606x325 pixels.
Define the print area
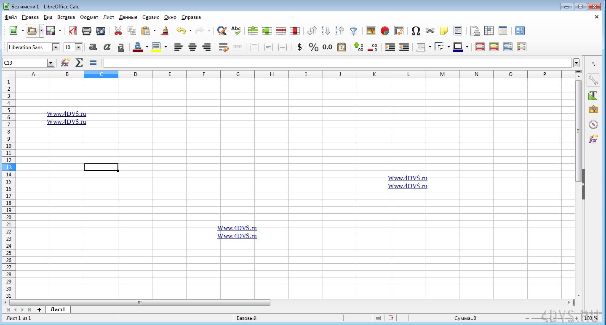pos(475,31)
